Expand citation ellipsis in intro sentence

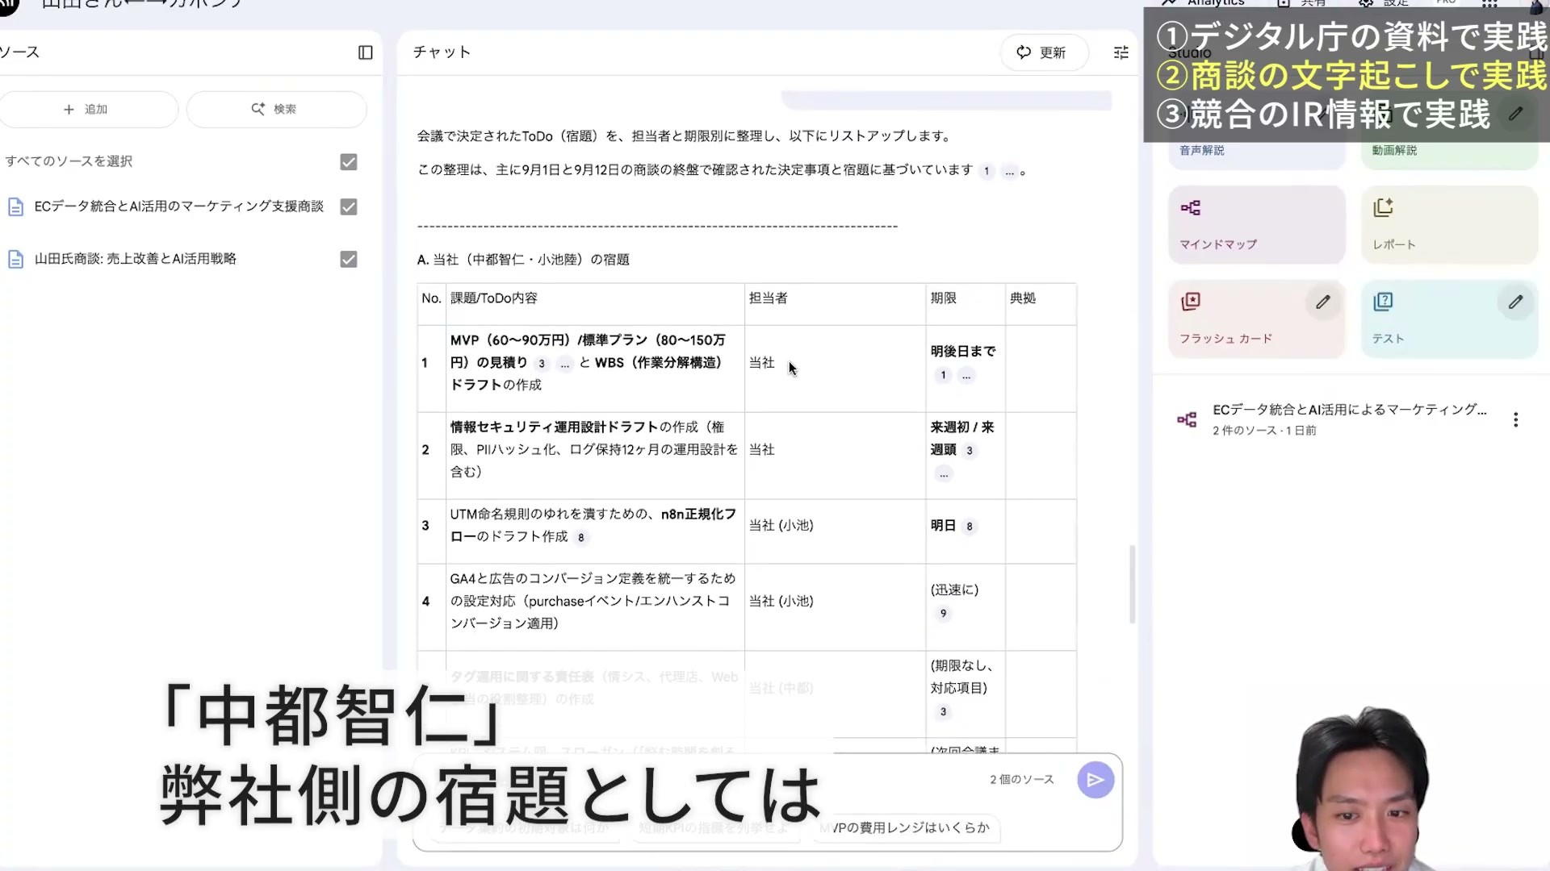click(x=1009, y=171)
